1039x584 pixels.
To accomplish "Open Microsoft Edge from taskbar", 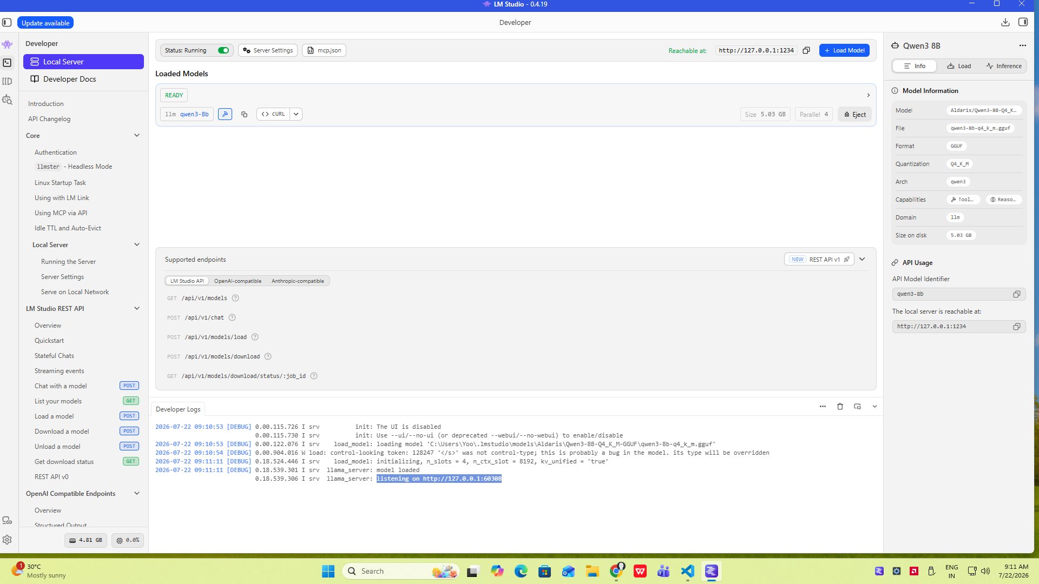I will tap(521, 571).
